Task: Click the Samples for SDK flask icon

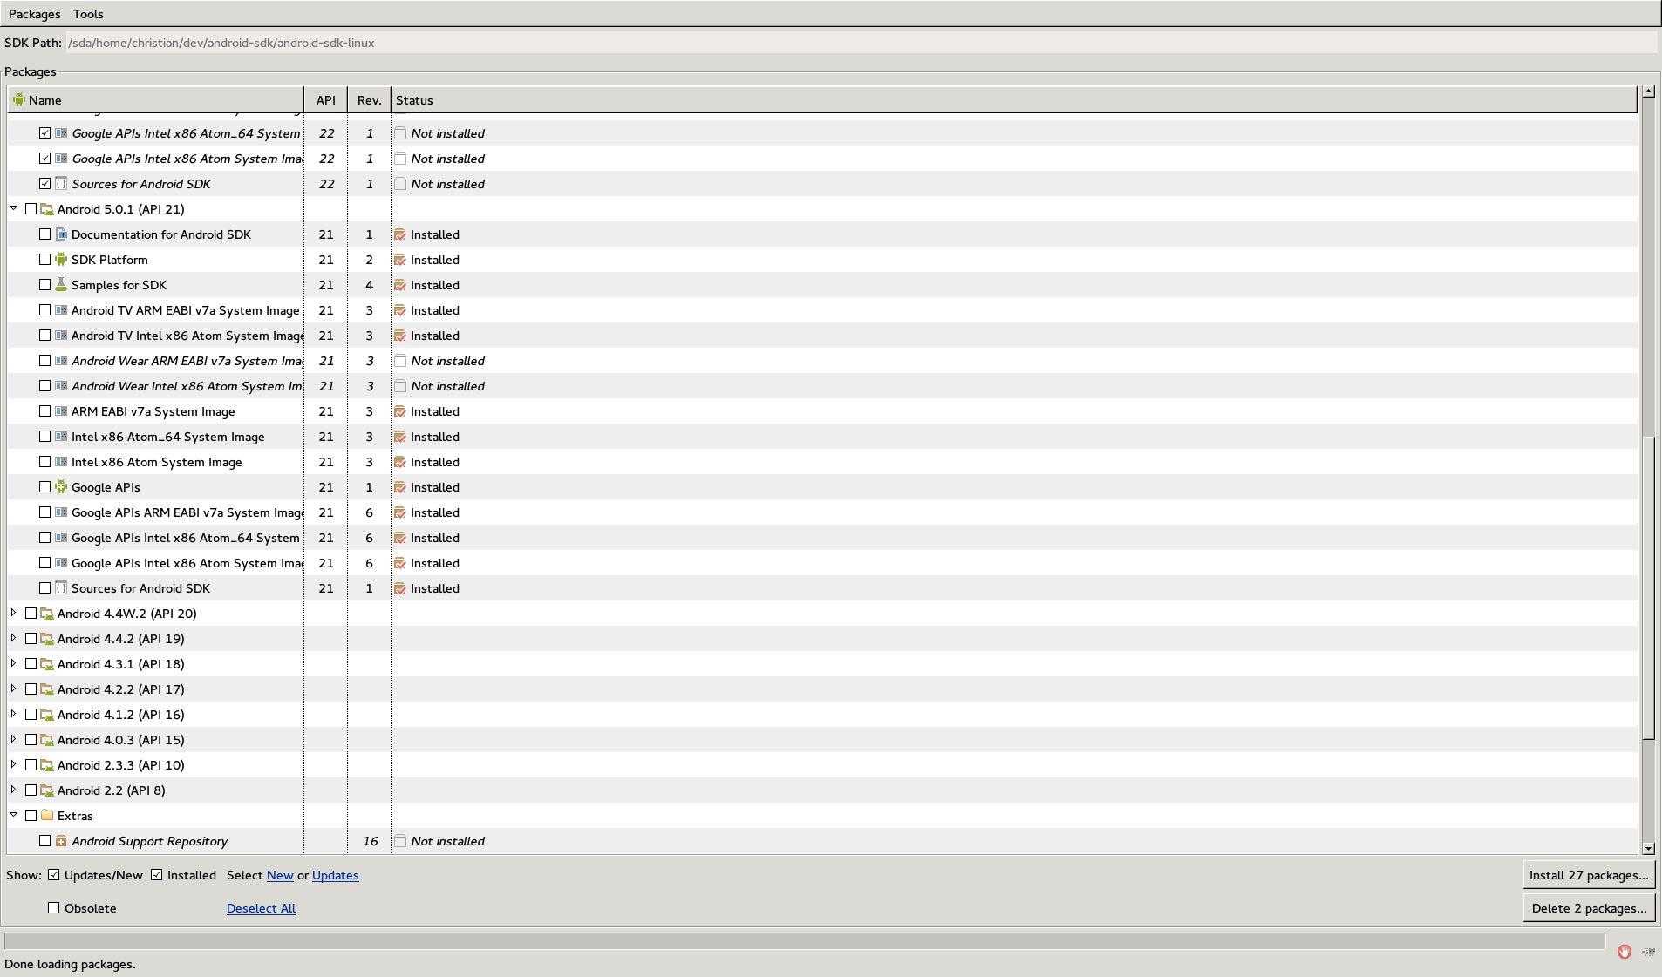Action: [x=61, y=285]
